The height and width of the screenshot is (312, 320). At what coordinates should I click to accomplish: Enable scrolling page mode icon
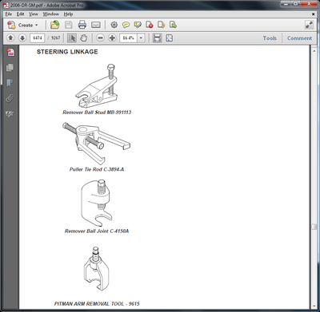[158, 38]
